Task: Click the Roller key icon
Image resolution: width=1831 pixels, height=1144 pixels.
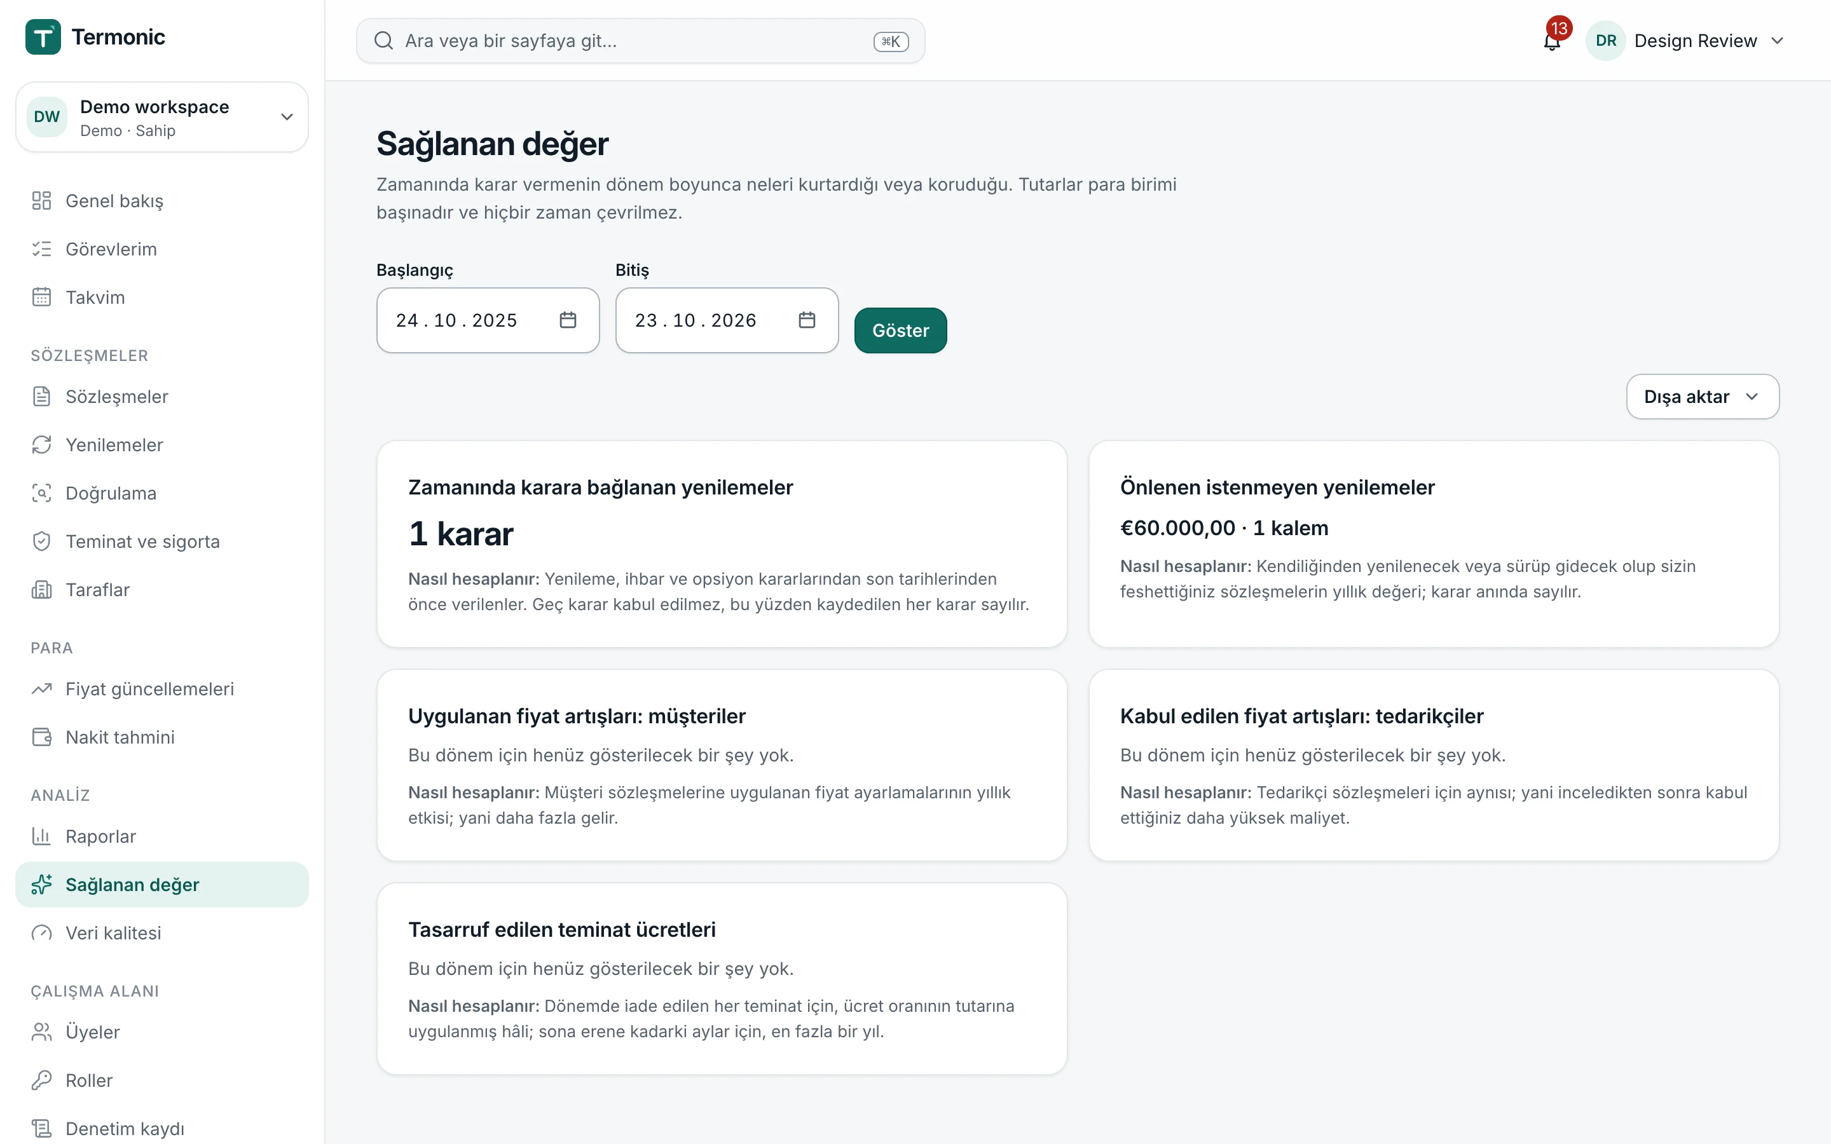Action: click(41, 1081)
